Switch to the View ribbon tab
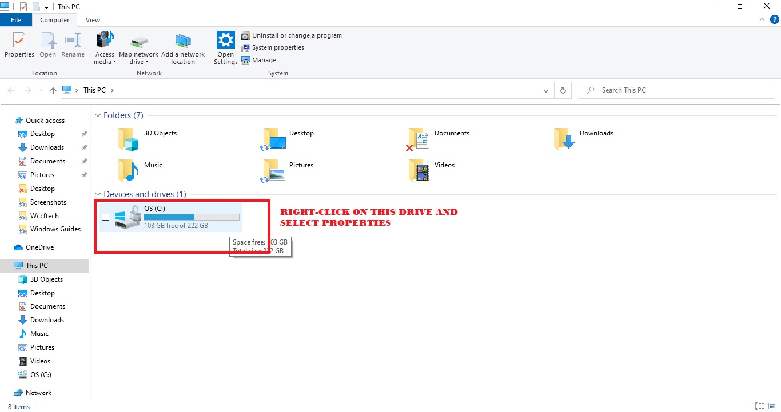781x412 pixels. coord(93,20)
